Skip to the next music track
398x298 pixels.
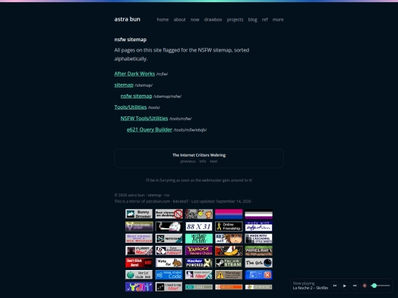click(355, 285)
